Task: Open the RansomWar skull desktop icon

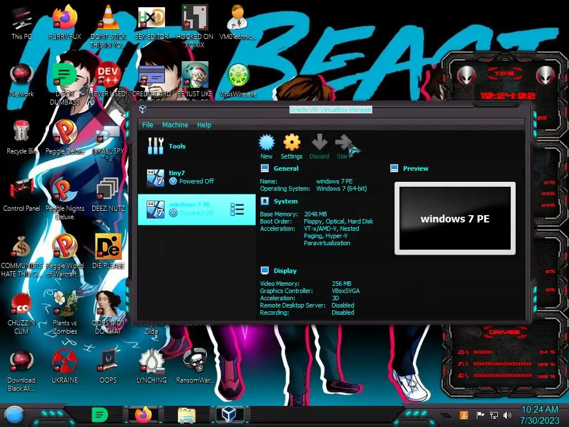Action: click(194, 367)
